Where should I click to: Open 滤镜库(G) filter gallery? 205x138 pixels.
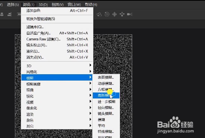[57, 27]
